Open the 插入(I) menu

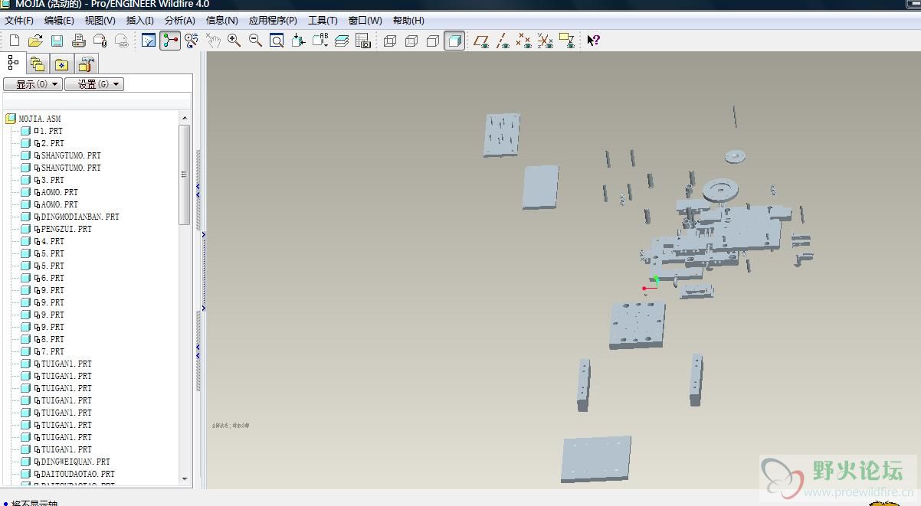140,21
